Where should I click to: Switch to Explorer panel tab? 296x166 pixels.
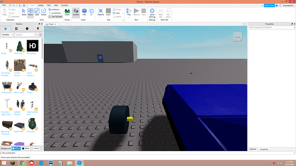[253, 149]
